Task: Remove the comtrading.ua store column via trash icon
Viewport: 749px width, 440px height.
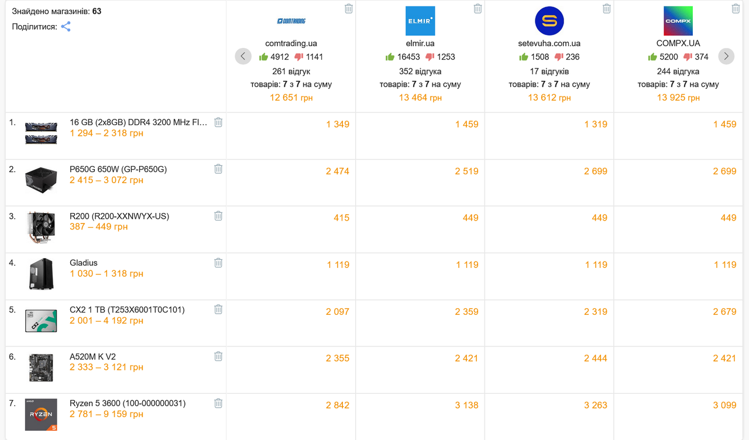Action: pos(349,8)
